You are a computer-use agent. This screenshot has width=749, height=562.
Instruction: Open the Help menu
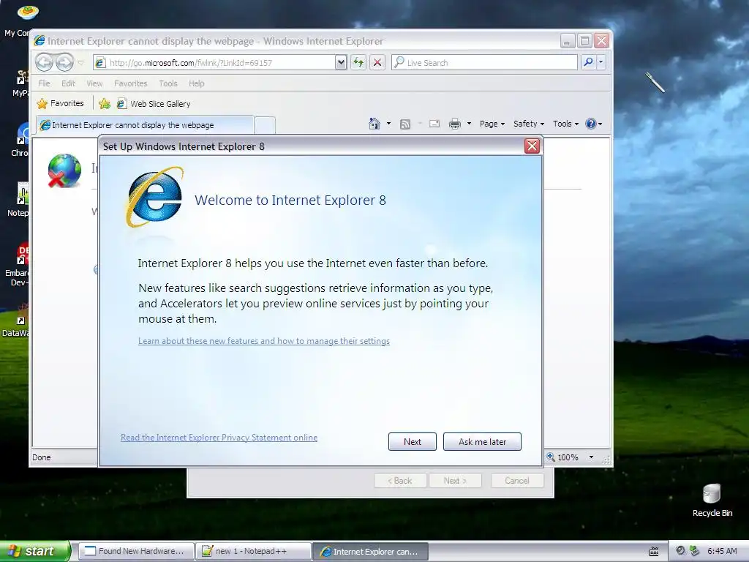click(x=196, y=83)
